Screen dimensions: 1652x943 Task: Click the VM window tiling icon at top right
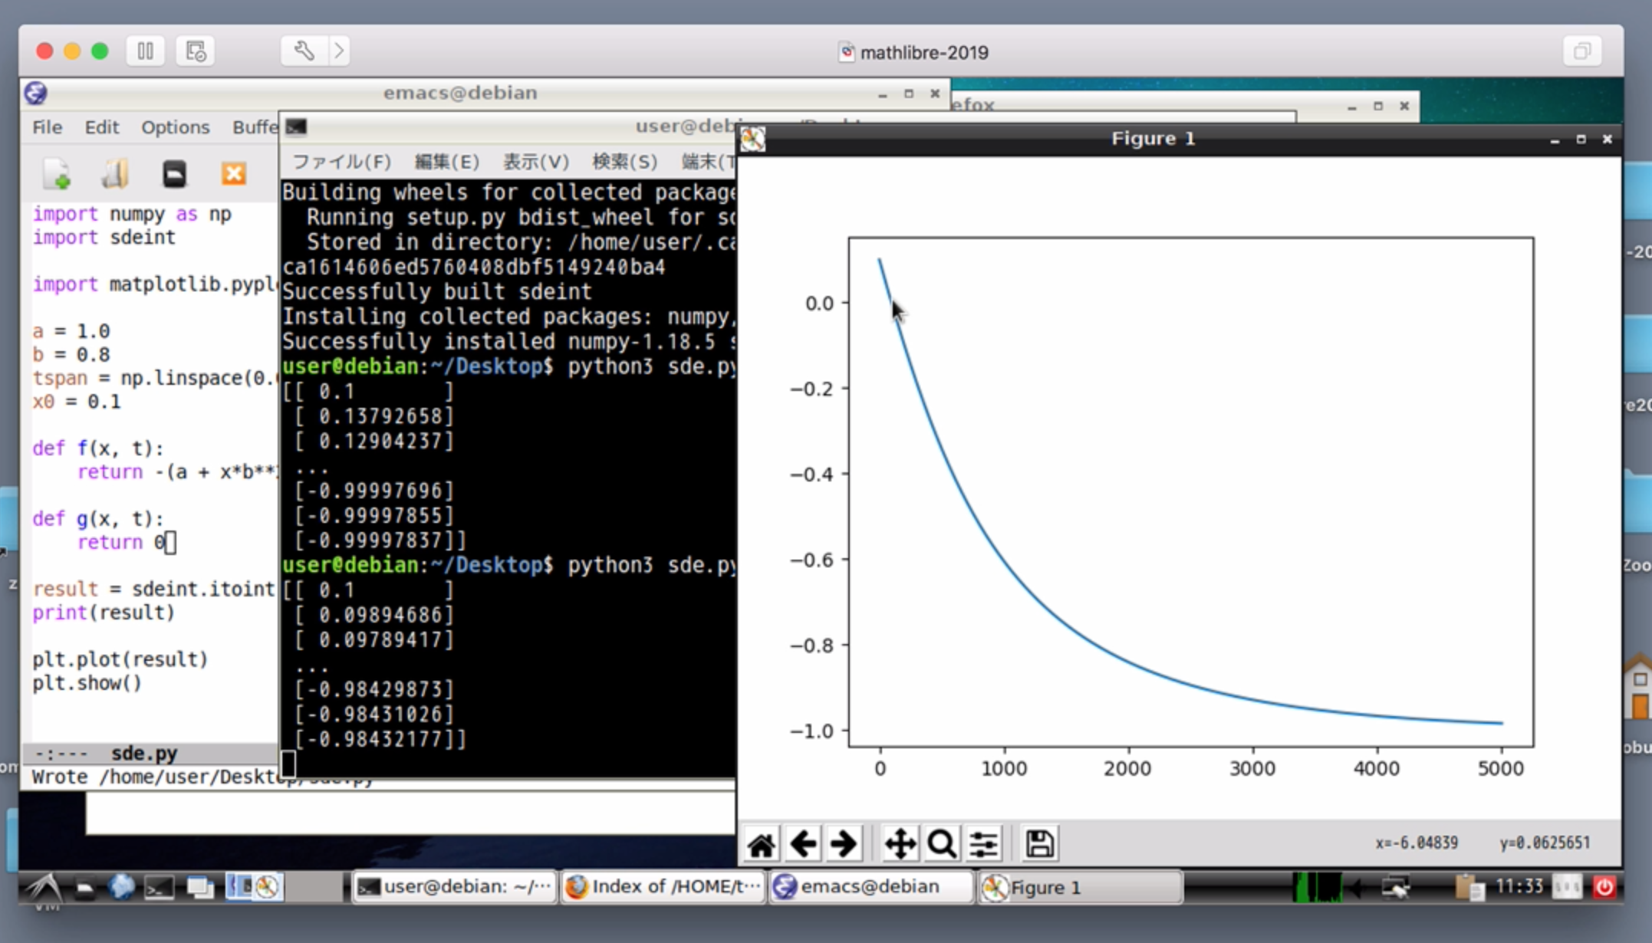click(1581, 51)
